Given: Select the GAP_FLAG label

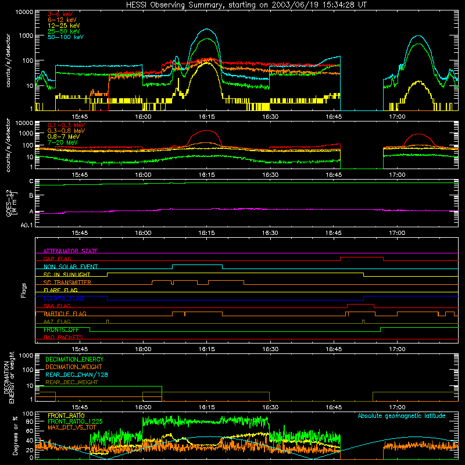Looking at the screenshot, I should click(57, 259).
